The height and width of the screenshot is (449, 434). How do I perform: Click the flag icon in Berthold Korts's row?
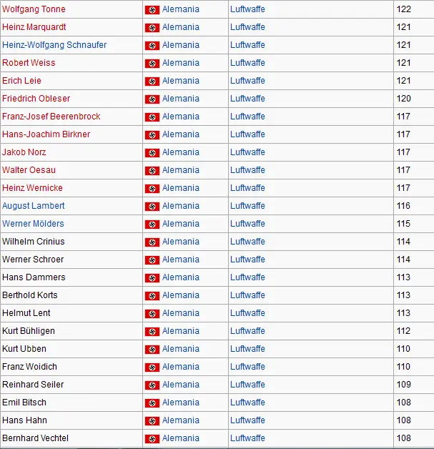click(x=152, y=296)
